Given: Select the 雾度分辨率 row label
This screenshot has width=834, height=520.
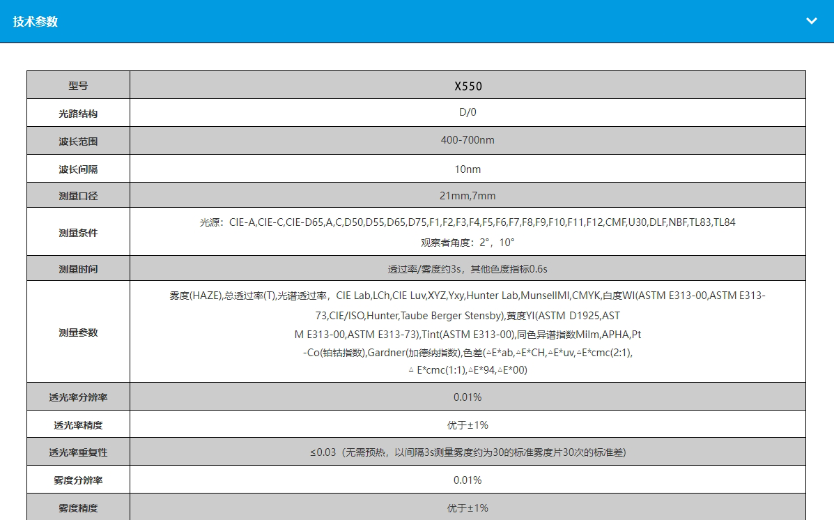Looking at the screenshot, I should (x=78, y=480).
